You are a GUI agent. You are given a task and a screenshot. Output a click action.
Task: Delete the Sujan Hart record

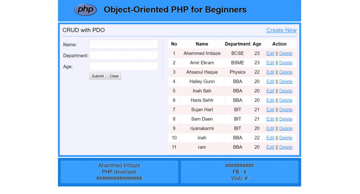(286, 110)
